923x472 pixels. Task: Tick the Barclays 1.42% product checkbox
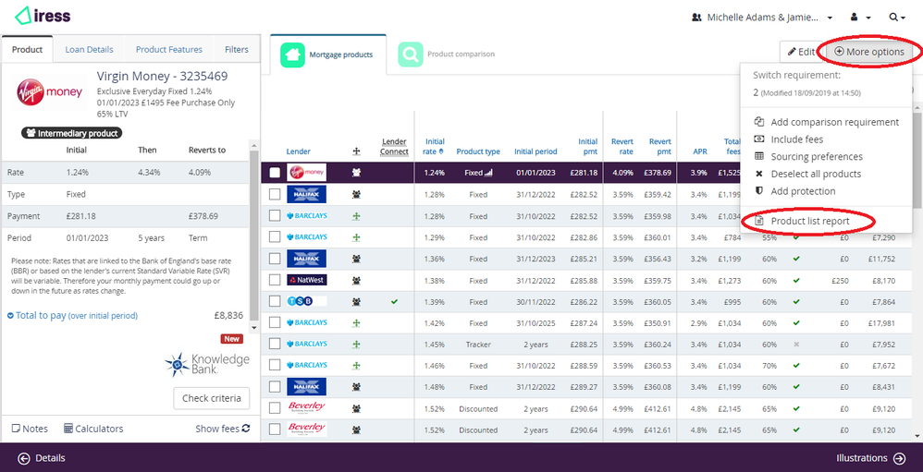tap(275, 322)
